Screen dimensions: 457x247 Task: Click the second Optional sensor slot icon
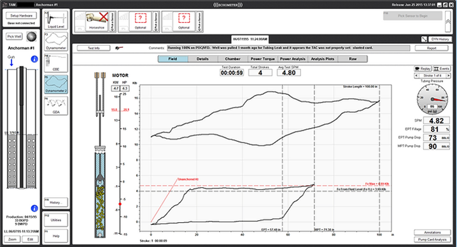click(x=183, y=21)
